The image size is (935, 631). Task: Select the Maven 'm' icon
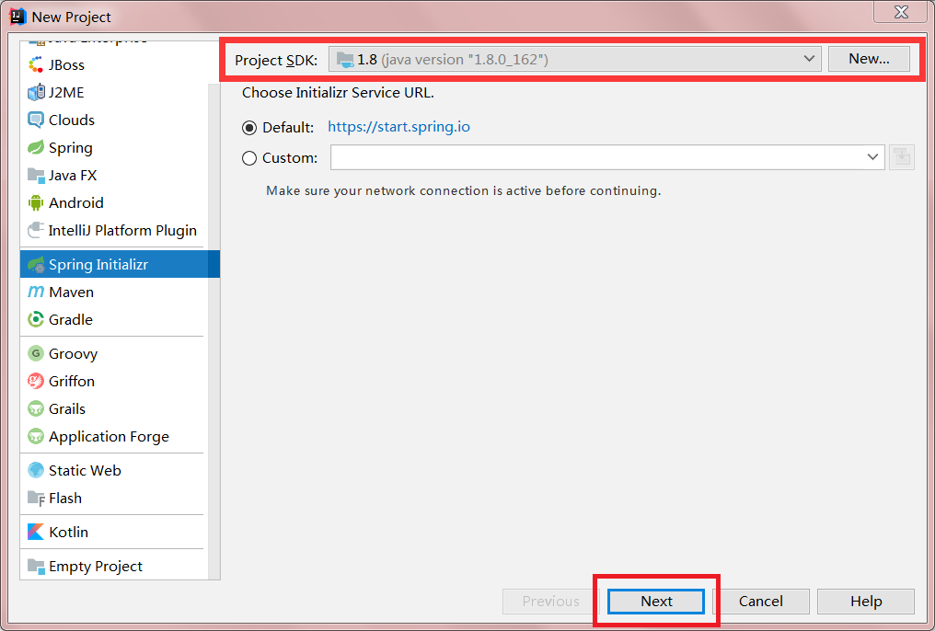36,293
